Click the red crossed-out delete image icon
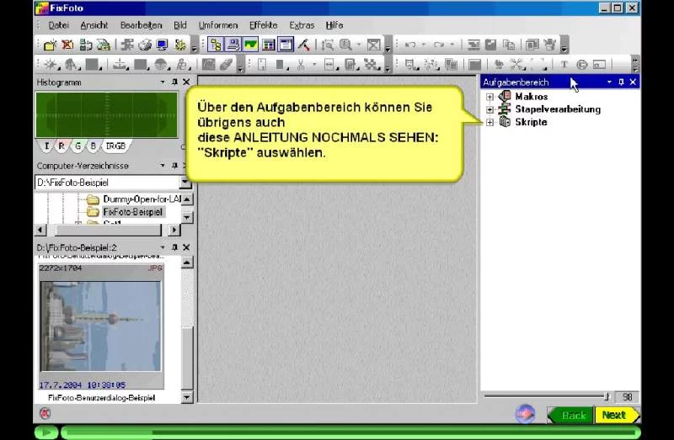The image size is (674, 440). click(67, 45)
